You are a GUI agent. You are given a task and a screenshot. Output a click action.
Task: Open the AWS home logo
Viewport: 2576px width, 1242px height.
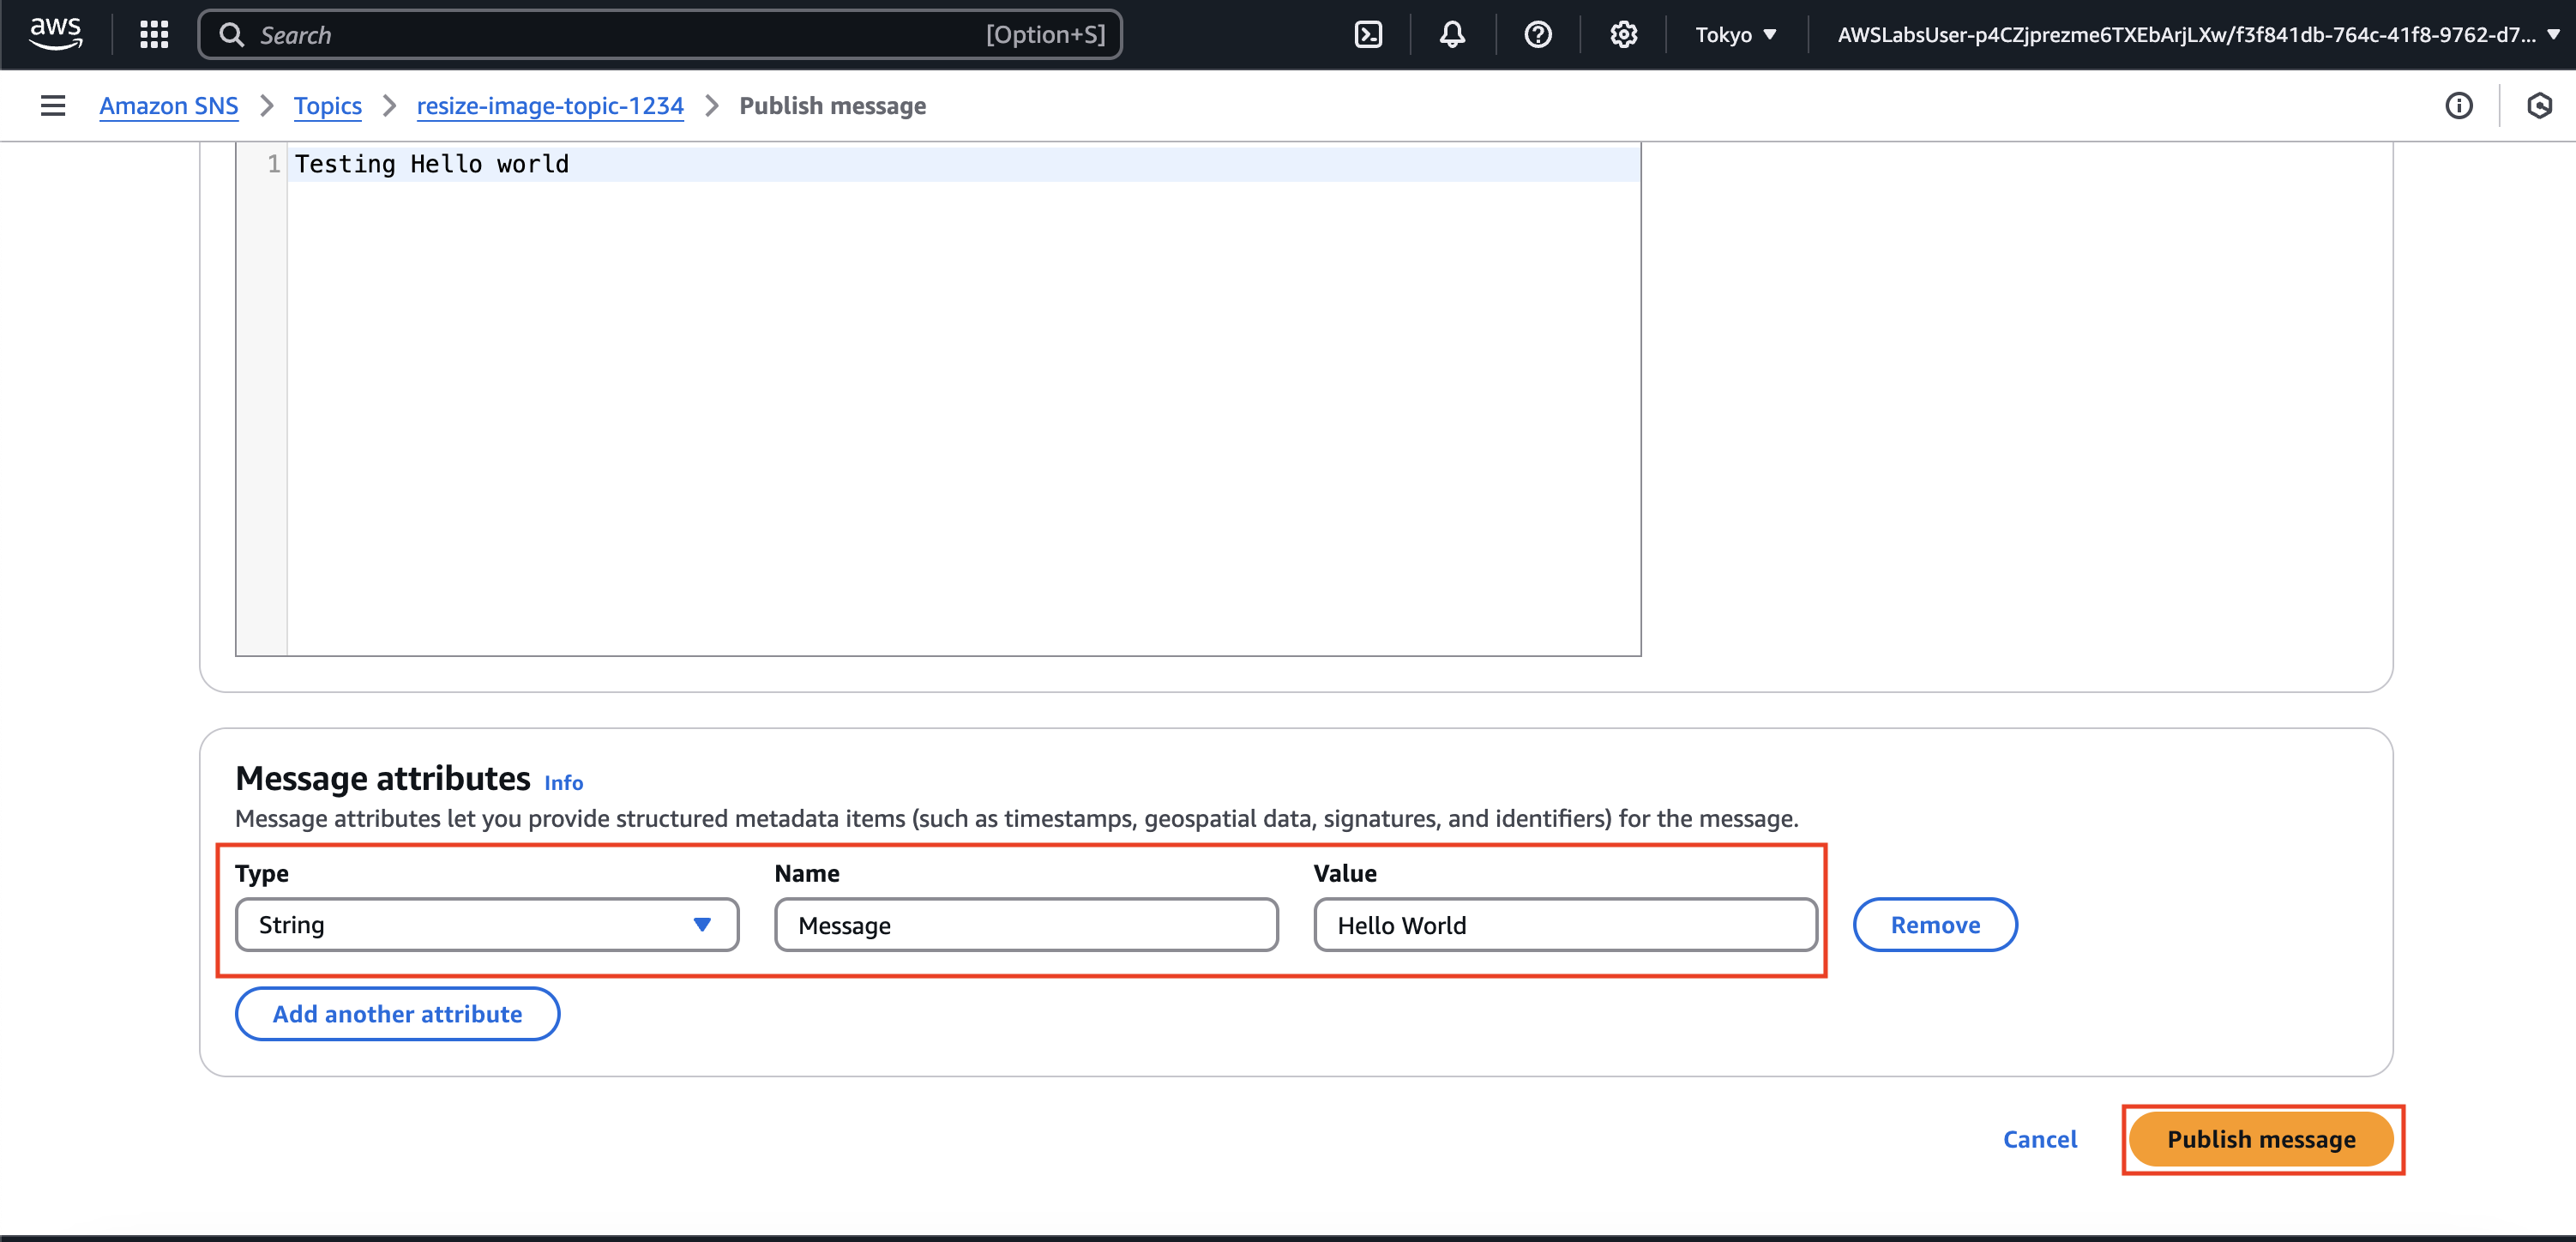(x=56, y=34)
